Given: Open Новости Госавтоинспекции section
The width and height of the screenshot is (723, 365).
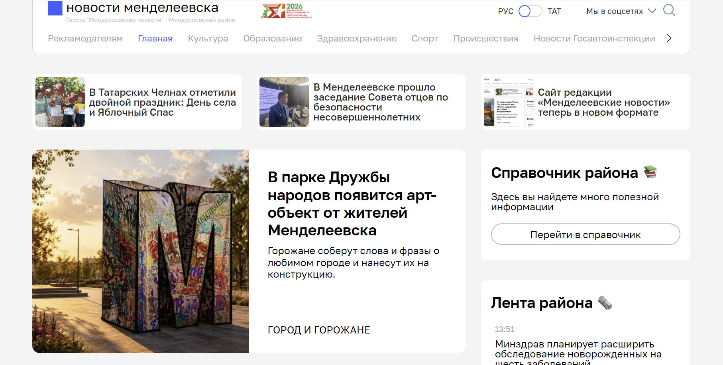Looking at the screenshot, I should click(594, 38).
